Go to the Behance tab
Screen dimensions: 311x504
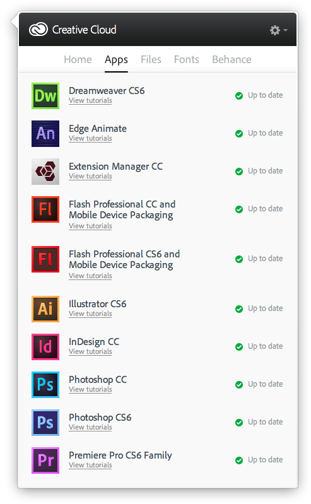[232, 59]
